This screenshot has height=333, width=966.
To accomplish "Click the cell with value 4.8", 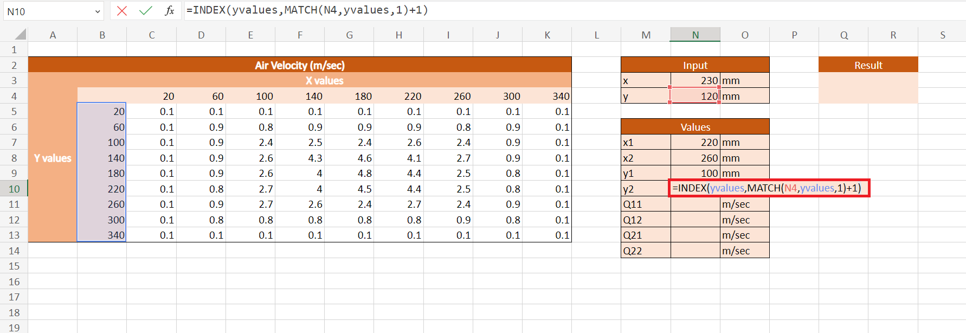I will click(x=350, y=174).
